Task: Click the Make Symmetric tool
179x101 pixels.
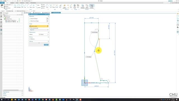Action: point(87,6)
